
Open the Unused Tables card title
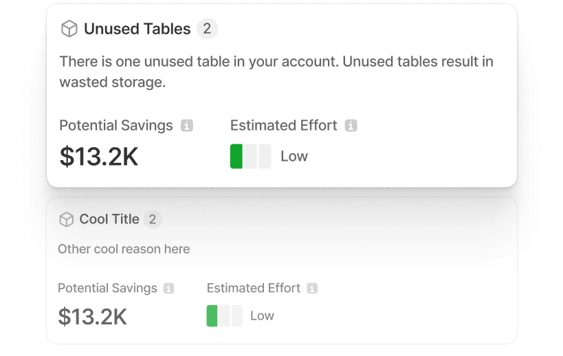[137, 29]
